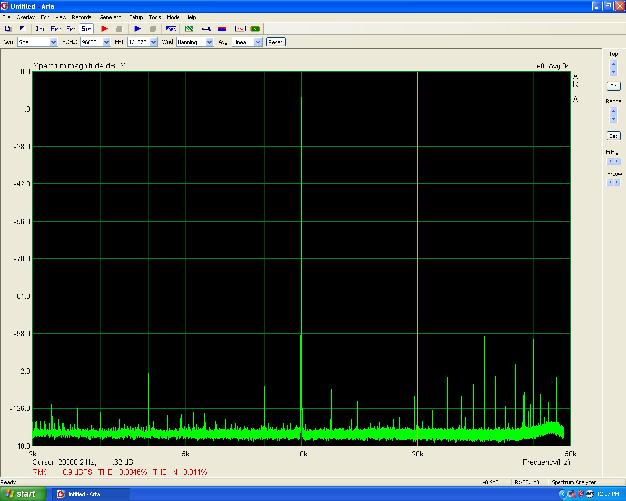This screenshot has width=626, height=501.
Task: Start the generator with the blue play button
Action: [137, 29]
